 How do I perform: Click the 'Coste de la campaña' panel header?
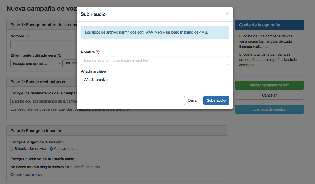(x=269, y=25)
